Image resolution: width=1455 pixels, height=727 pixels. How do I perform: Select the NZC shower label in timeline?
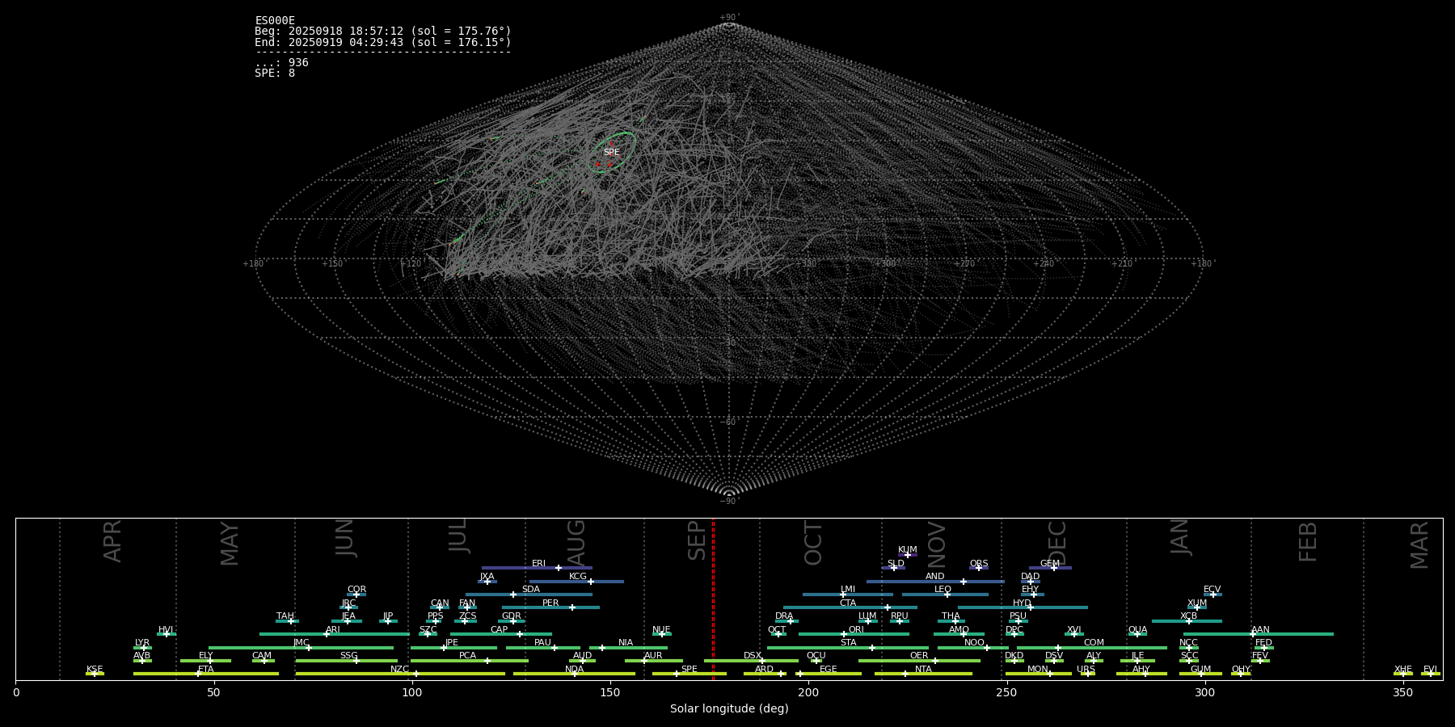[399, 670]
